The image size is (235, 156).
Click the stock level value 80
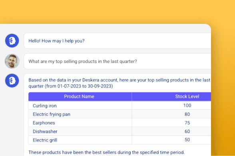(187, 114)
